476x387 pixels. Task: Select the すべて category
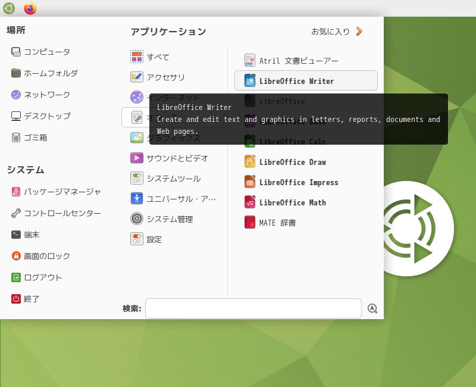tap(150, 57)
